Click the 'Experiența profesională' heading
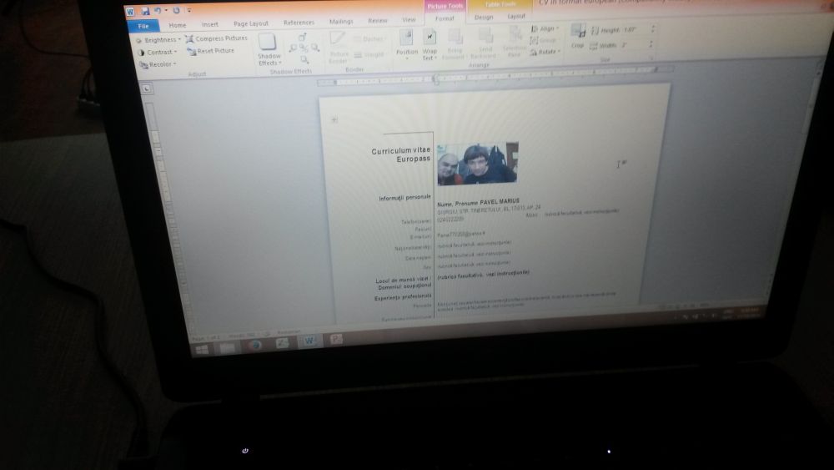Viewport: 834px width, 470px height. pyautogui.click(x=403, y=297)
